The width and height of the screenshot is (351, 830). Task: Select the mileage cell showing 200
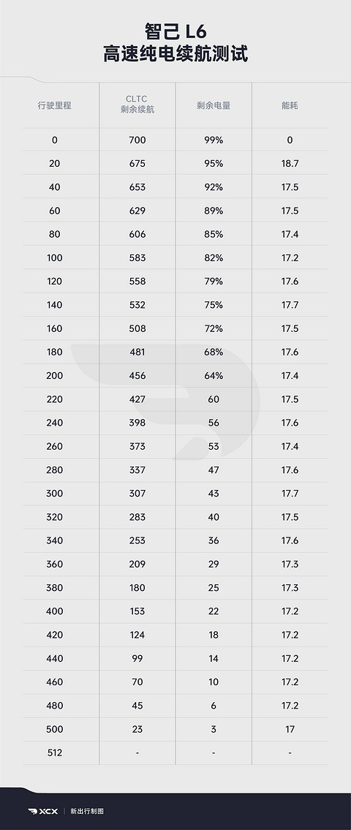(x=55, y=376)
